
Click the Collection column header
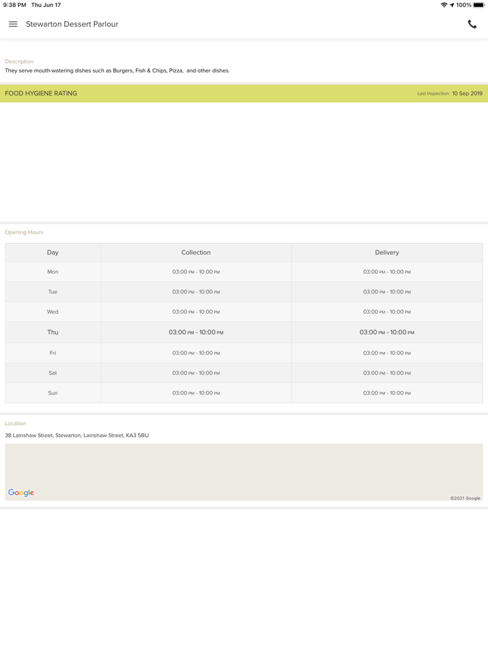coord(196,252)
